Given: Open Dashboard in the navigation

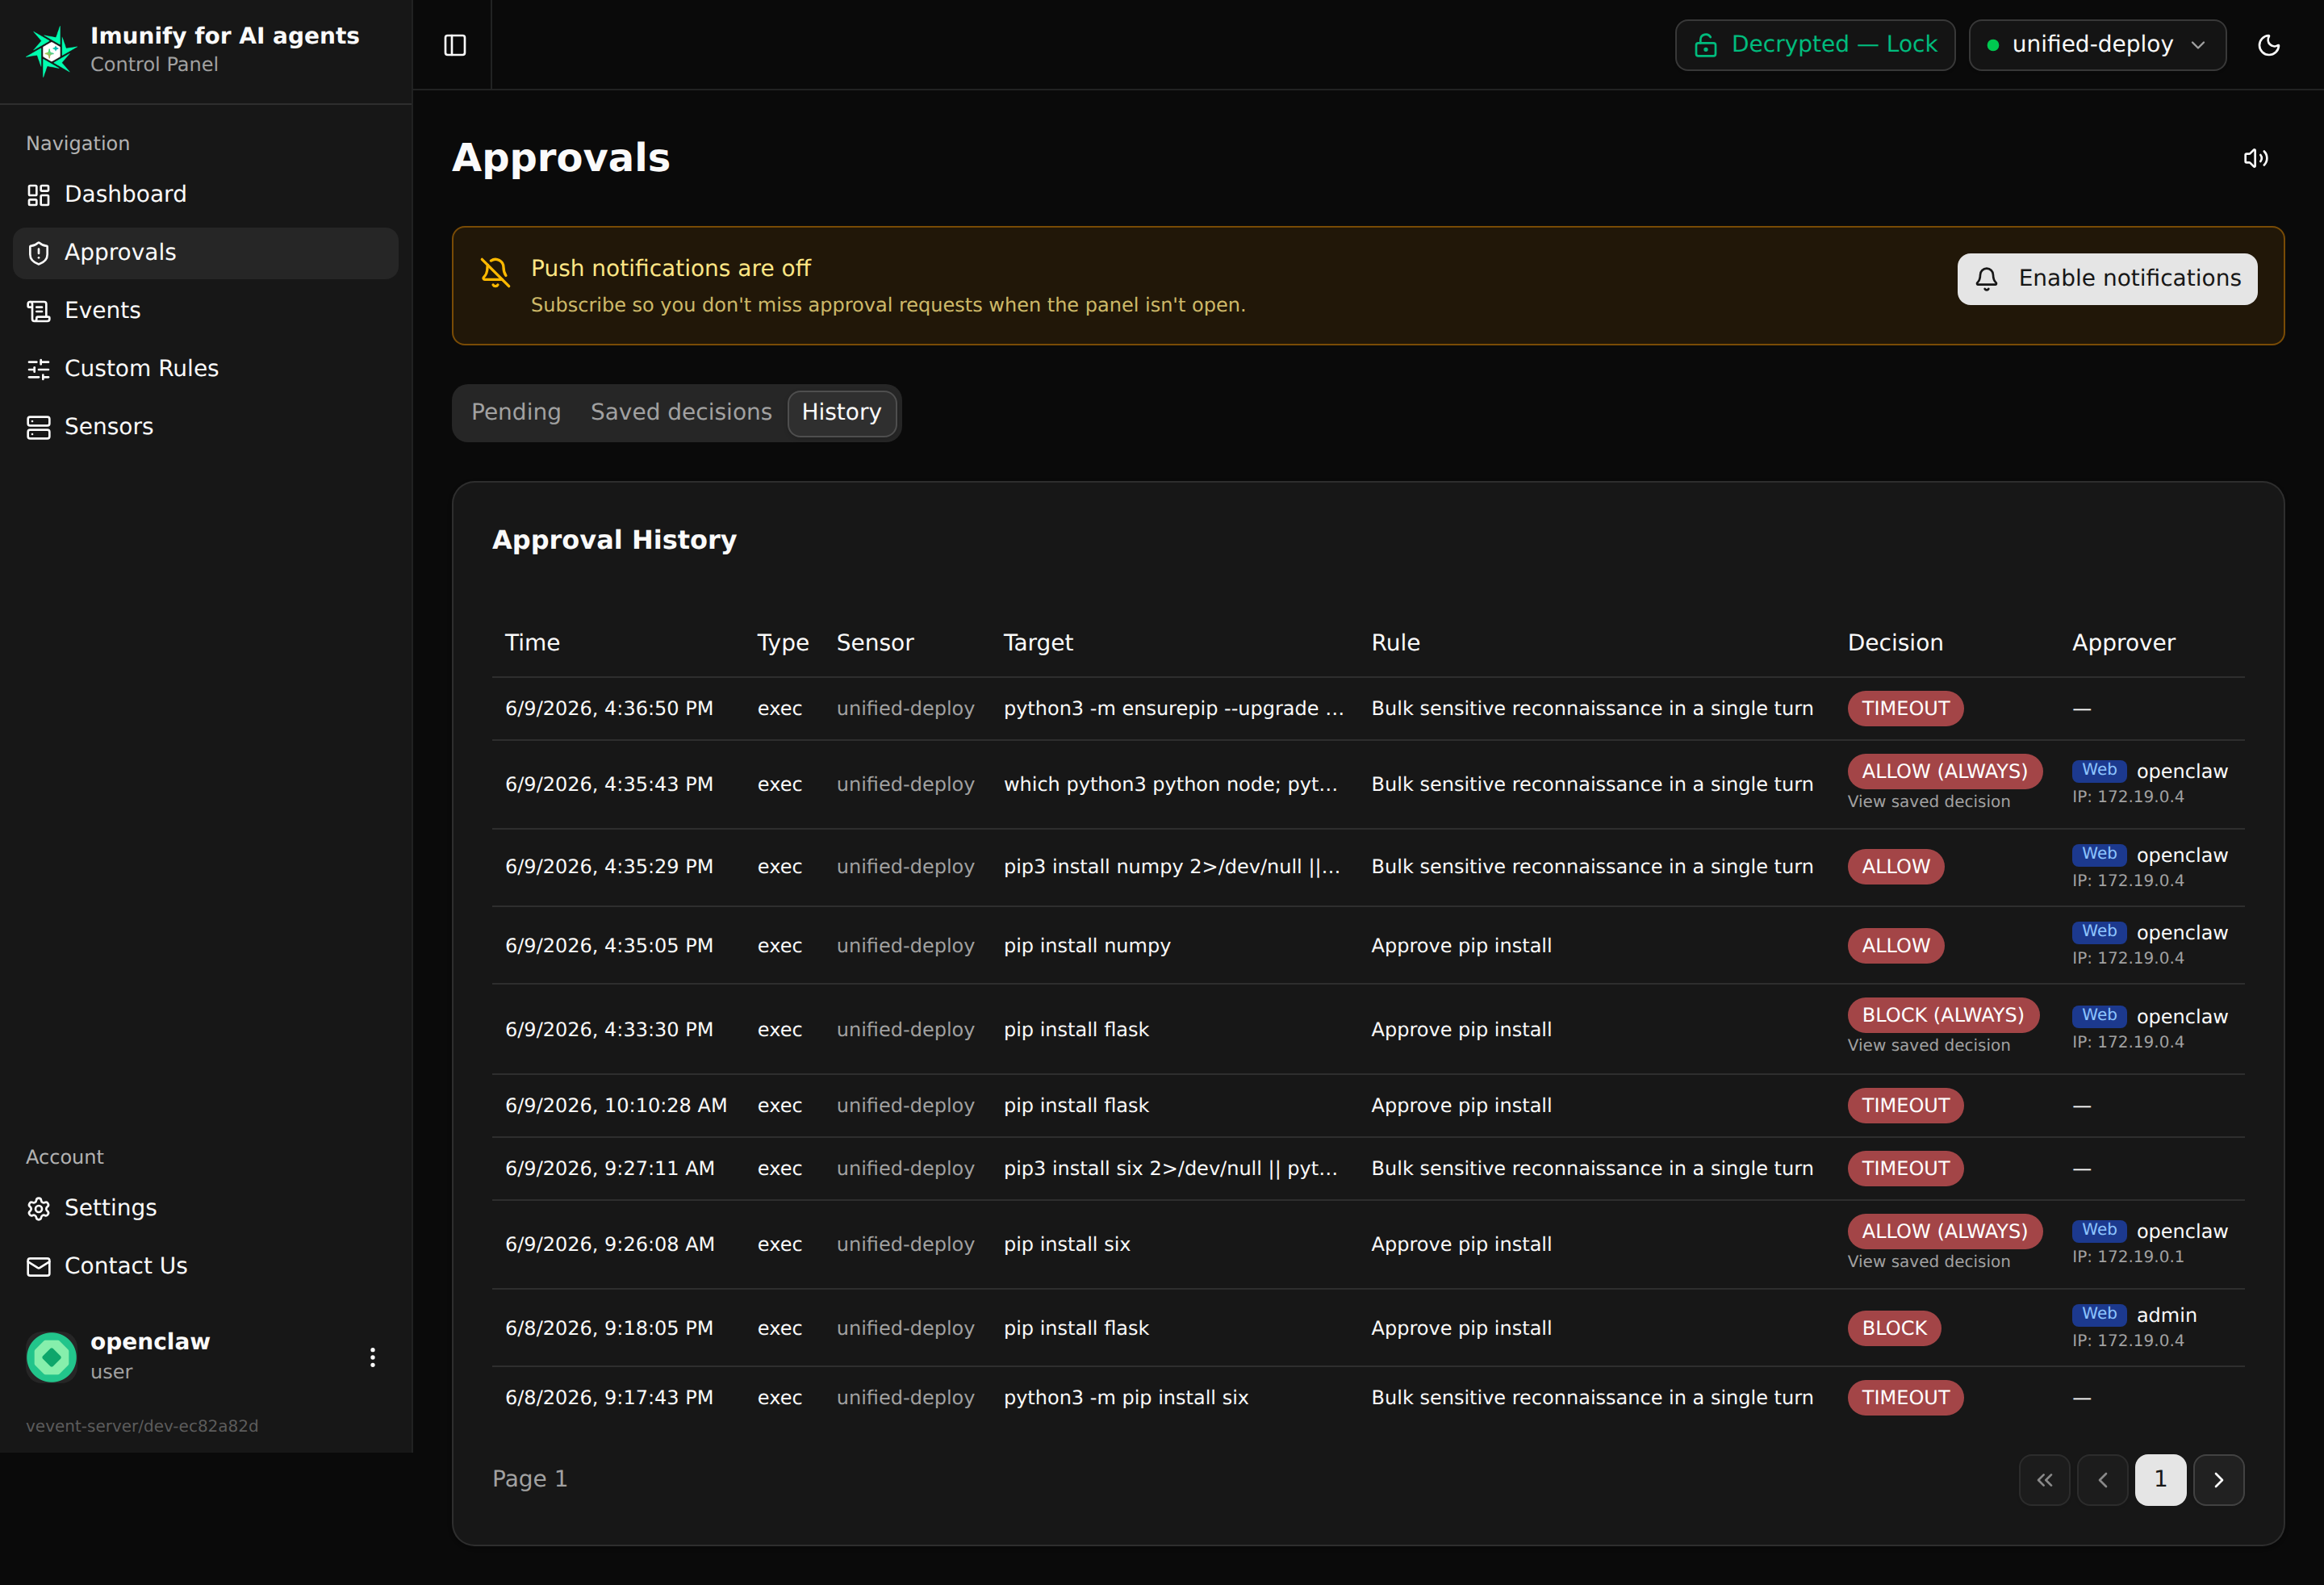Looking at the screenshot, I should click(x=205, y=194).
